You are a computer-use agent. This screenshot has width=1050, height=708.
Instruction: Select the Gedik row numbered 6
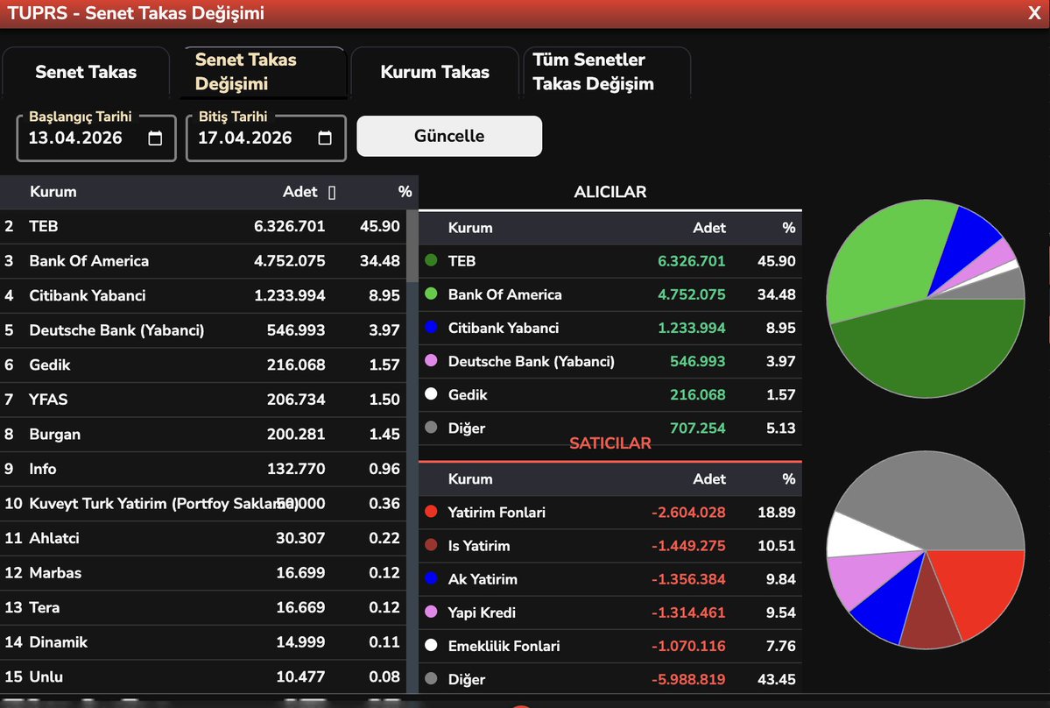point(203,365)
